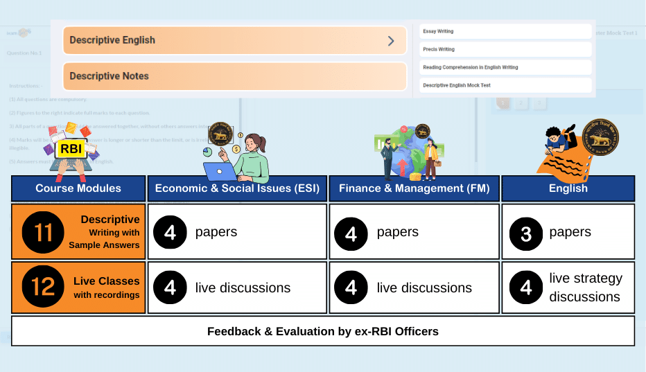Open the Essay Writing item
The height and width of the screenshot is (372, 646).
click(x=505, y=32)
